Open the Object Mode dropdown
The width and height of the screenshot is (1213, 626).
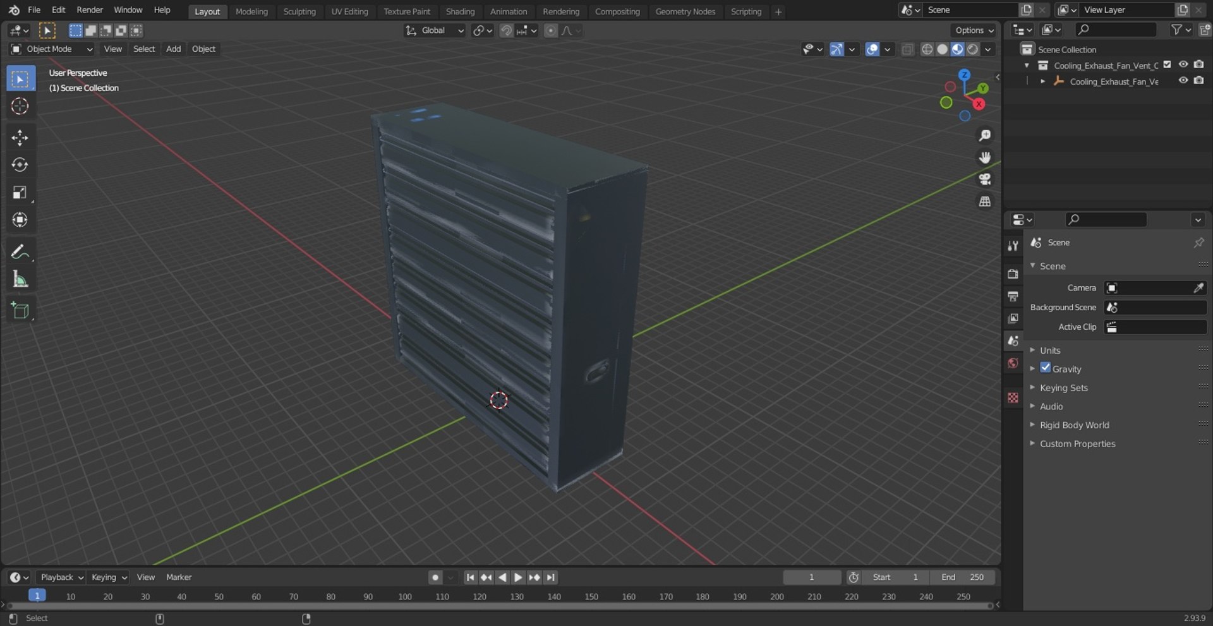(52, 49)
